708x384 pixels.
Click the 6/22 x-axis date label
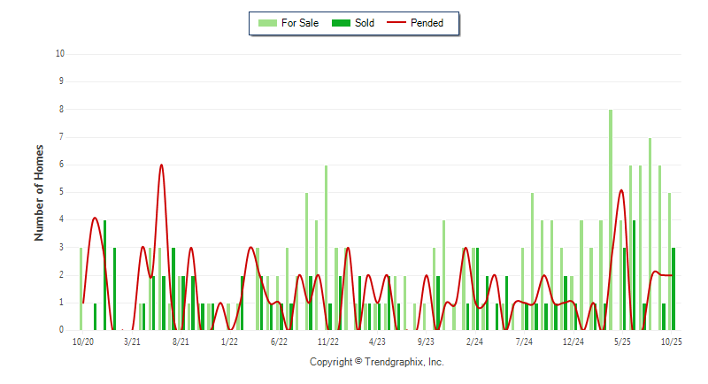tap(279, 342)
